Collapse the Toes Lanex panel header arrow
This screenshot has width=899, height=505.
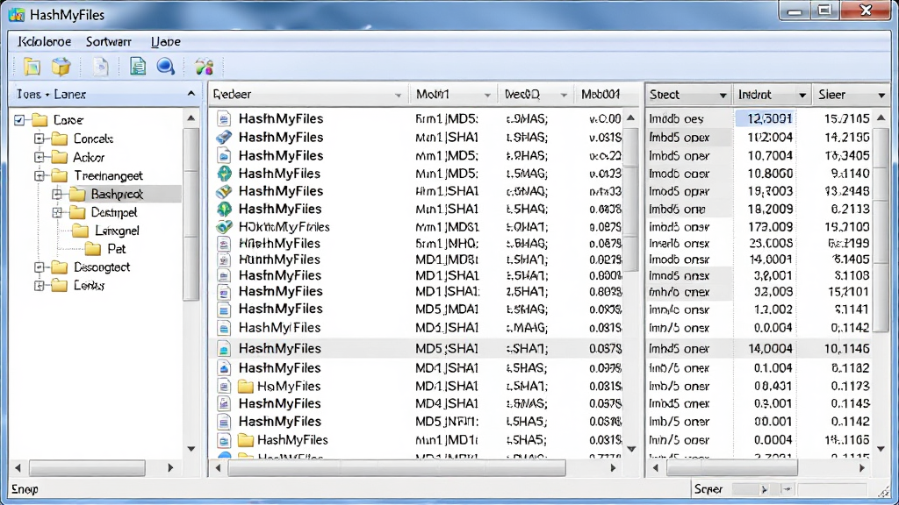[191, 94]
